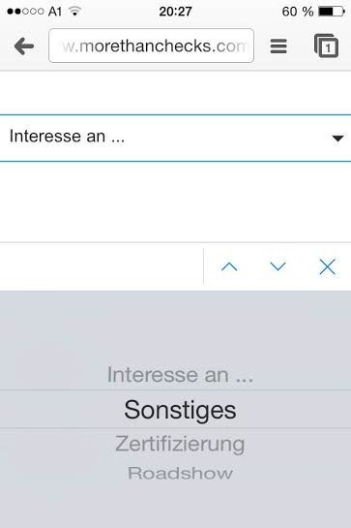351x528 pixels.
Task: Choose 'Interesse an ...' in the picker wheel
Action: click(x=180, y=375)
